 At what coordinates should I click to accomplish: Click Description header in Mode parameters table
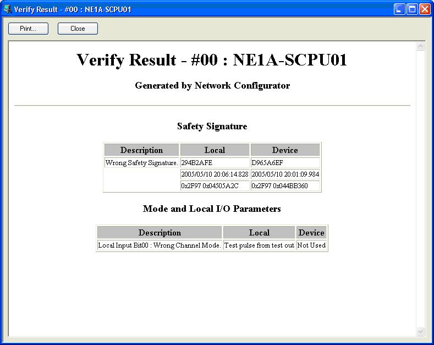click(x=160, y=233)
